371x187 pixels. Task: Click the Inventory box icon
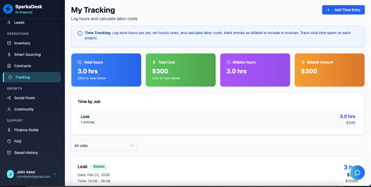pos(9,43)
